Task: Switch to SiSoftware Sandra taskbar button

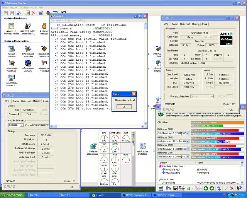Action: point(167,195)
